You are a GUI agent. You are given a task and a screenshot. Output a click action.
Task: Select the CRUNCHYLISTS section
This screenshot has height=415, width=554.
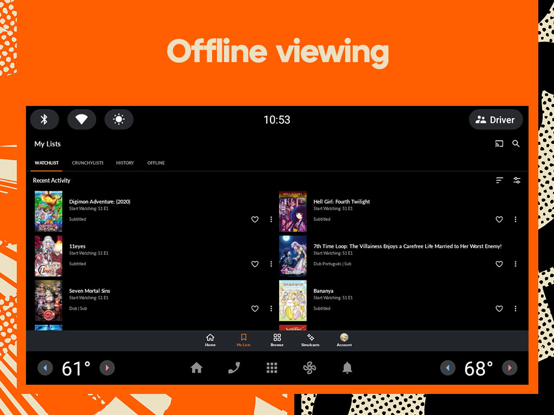tap(88, 163)
